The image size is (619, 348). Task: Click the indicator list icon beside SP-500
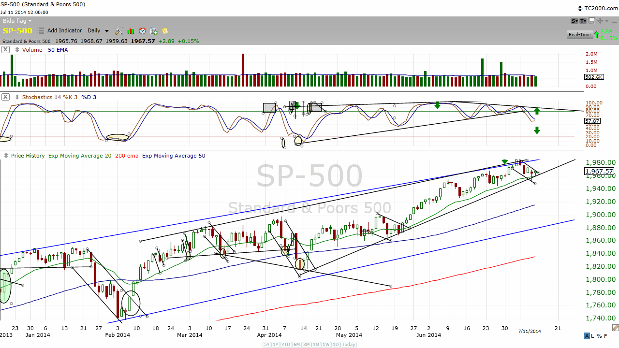pyautogui.click(x=41, y=31)
